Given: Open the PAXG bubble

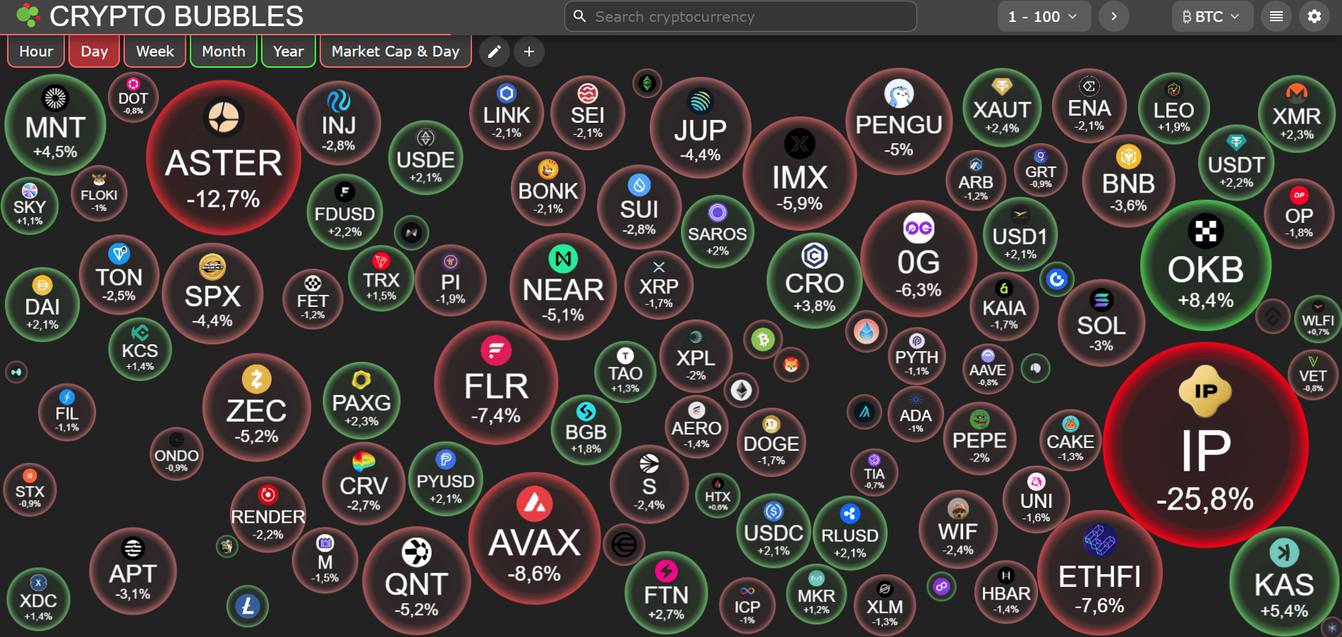Looking at the screenshot, I should click(361, 401).
